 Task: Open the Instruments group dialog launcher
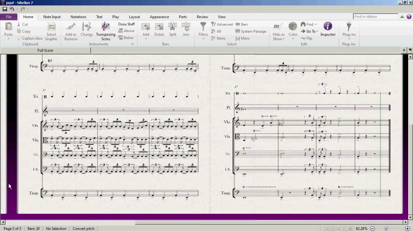pos(132,44)
